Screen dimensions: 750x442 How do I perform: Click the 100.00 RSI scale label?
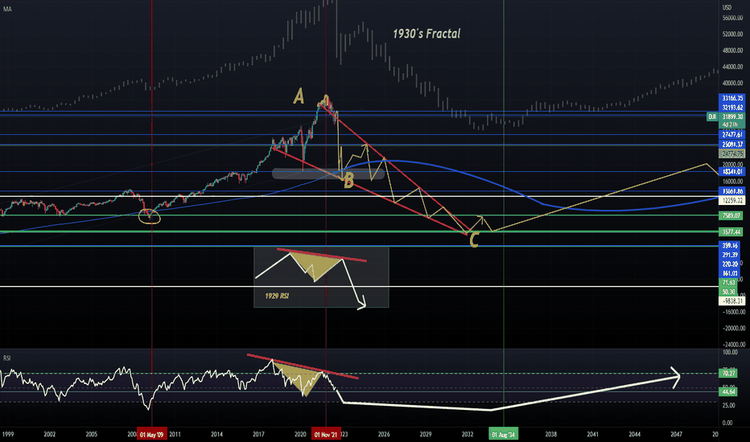point(730,353)
